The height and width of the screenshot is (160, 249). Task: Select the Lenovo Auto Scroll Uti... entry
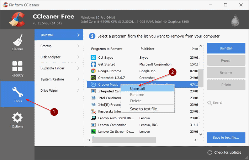coord(142,118)
